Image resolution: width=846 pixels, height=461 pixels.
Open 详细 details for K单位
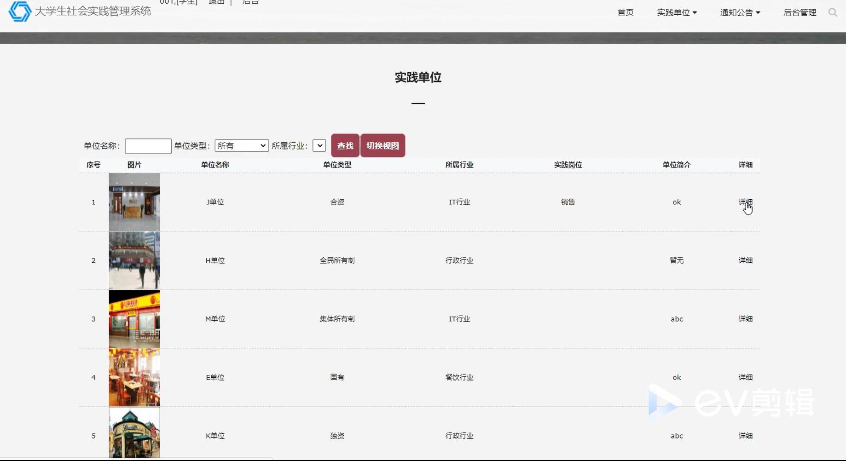[745, 436]
